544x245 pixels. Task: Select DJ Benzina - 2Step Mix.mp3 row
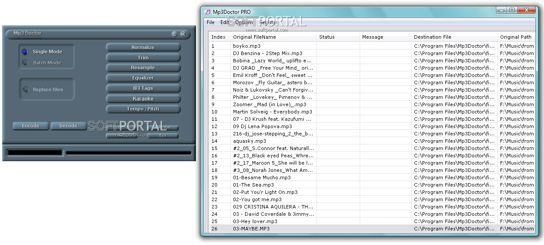[372, 53]
